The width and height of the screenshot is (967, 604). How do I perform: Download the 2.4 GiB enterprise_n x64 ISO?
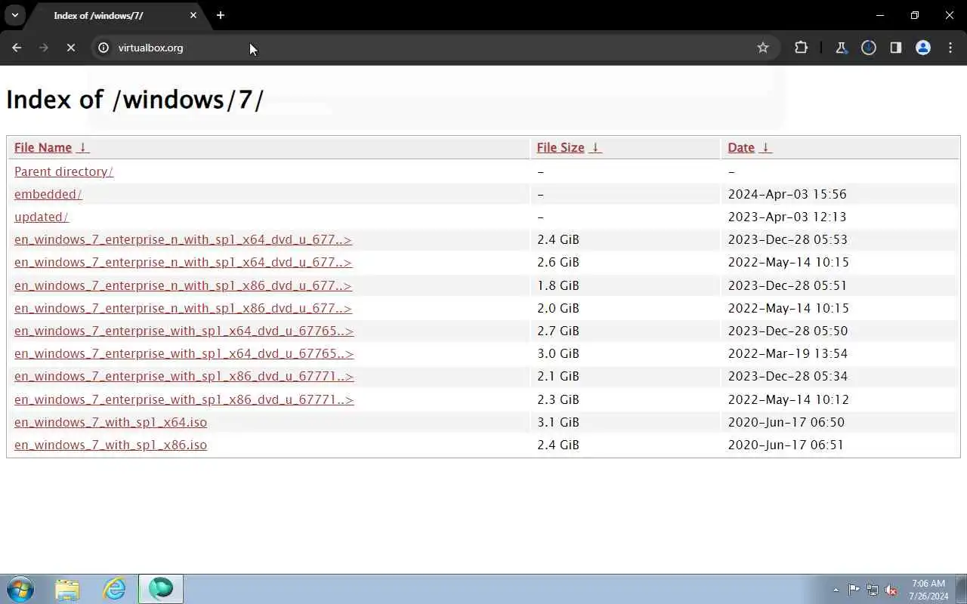click(183, 240)
